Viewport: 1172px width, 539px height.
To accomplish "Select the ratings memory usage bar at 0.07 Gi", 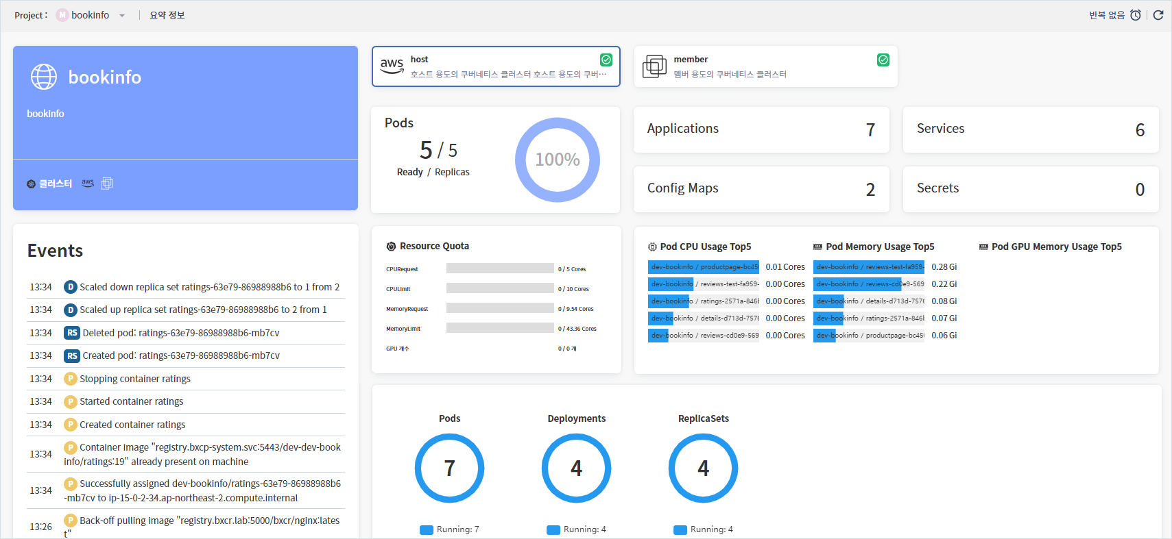I will 869,318.
